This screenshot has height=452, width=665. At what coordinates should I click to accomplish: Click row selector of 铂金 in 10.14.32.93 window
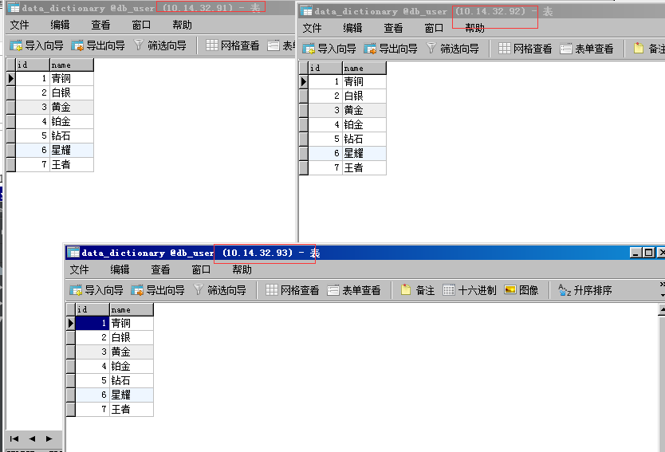71,367
